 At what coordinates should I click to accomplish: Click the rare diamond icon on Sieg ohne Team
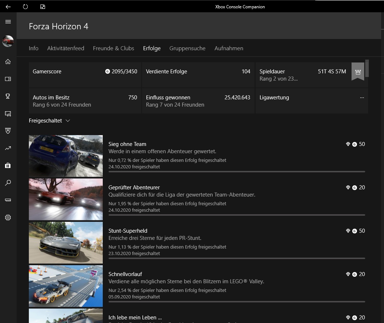[348, 144]
